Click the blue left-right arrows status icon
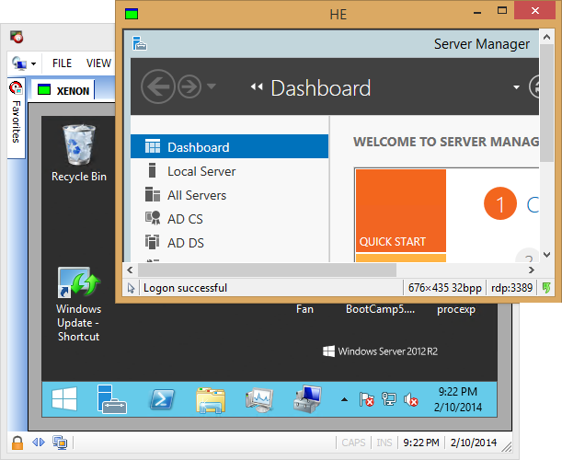 (39, 443)
